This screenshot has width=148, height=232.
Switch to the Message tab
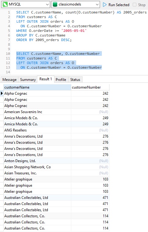(9, 80)
